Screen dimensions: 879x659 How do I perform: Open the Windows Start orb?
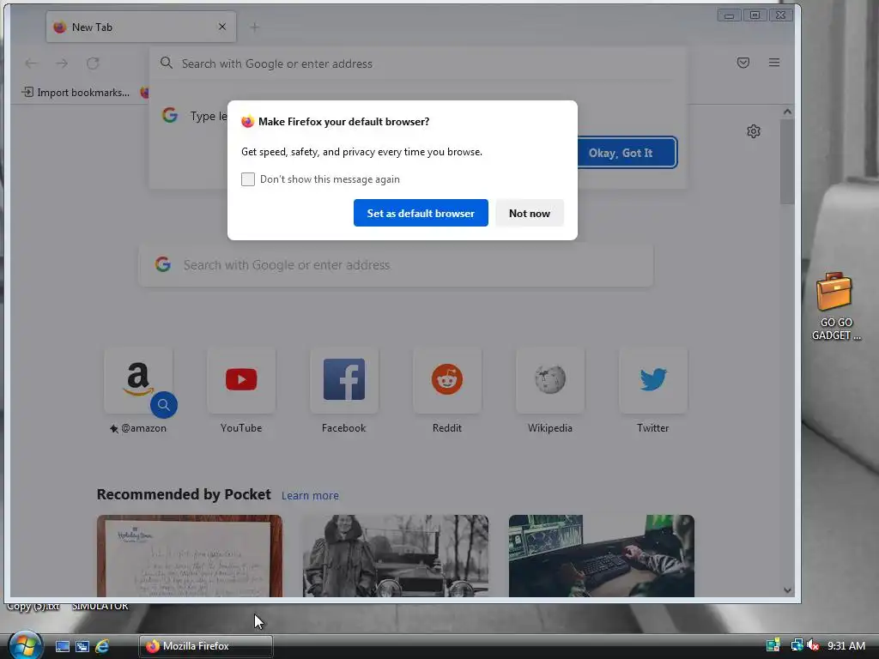[25, 645]
